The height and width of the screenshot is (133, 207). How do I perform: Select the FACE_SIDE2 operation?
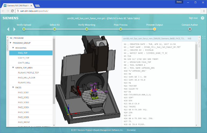click(31, 97)
